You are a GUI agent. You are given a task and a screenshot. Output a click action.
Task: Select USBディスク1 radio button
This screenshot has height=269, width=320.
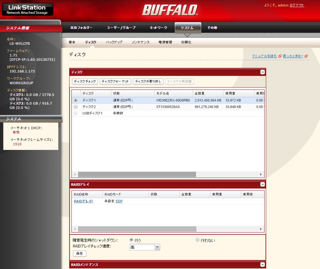coord(76,113)
